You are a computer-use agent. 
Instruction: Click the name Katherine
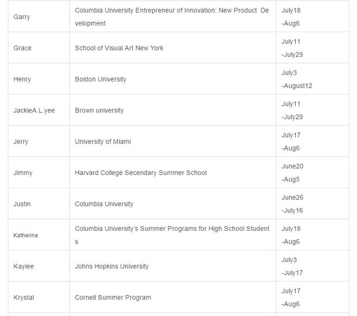click(26, 236)
